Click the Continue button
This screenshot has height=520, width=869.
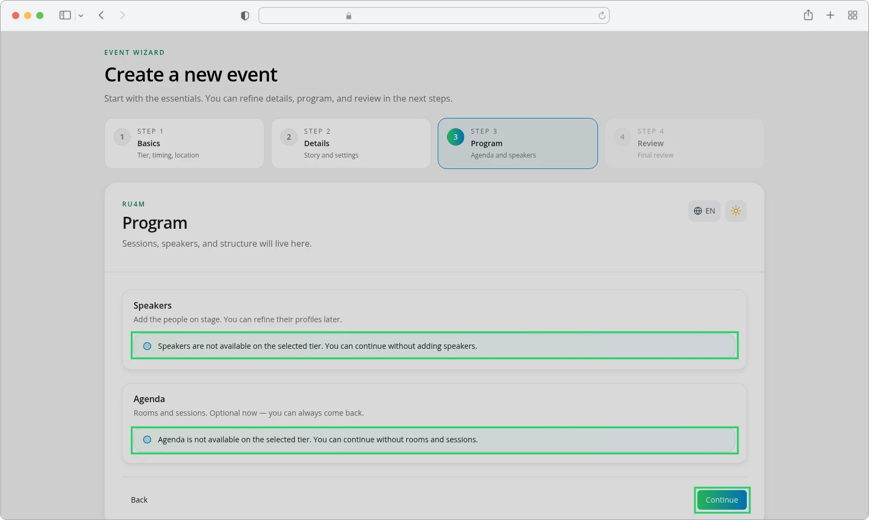[x=722, y=500]
